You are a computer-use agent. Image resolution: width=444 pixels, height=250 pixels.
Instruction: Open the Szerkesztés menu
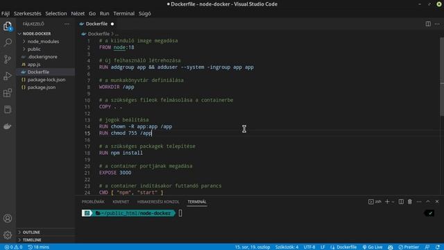click(x=28, y=14)
